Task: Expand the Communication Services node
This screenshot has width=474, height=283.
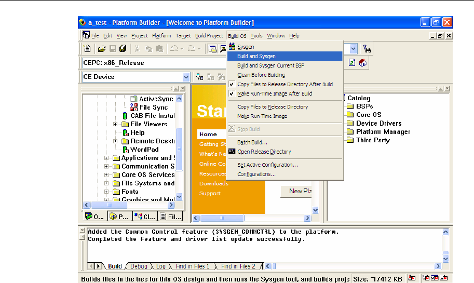Action: pyautogui.click(x=106, y=166)
